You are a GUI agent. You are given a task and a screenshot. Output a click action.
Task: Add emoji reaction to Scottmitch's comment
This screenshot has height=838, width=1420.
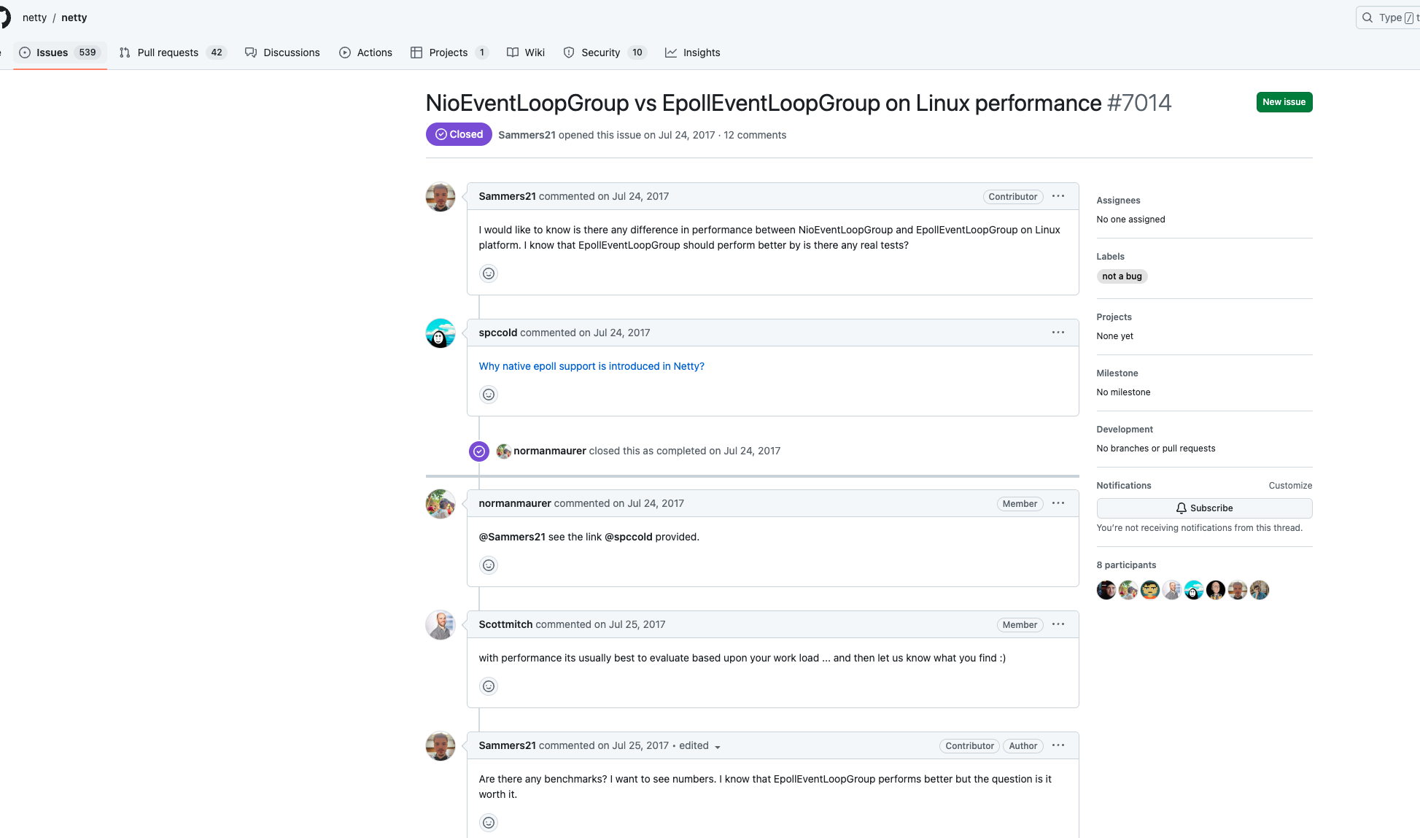click(489, 686)
